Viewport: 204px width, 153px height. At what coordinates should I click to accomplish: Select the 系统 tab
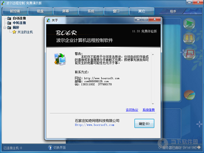91,11
